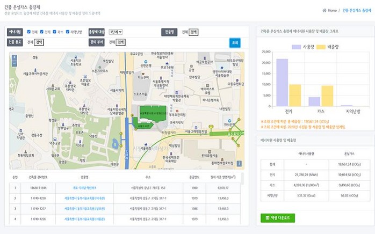Viewport: 375px width, 234px height.
Task: Click the 주소 column header
Action: click(x=148, y=177)
